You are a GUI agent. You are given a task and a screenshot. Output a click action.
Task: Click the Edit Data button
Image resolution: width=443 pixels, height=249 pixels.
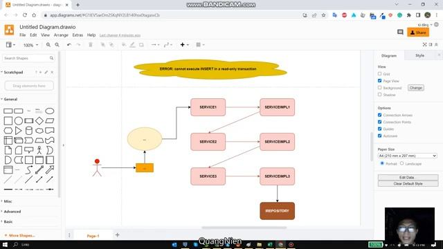(408, 177)
